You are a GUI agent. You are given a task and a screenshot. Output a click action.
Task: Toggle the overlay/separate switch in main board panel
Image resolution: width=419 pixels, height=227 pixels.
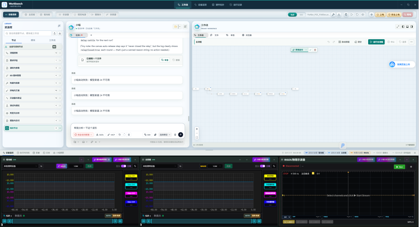(262, 166)
